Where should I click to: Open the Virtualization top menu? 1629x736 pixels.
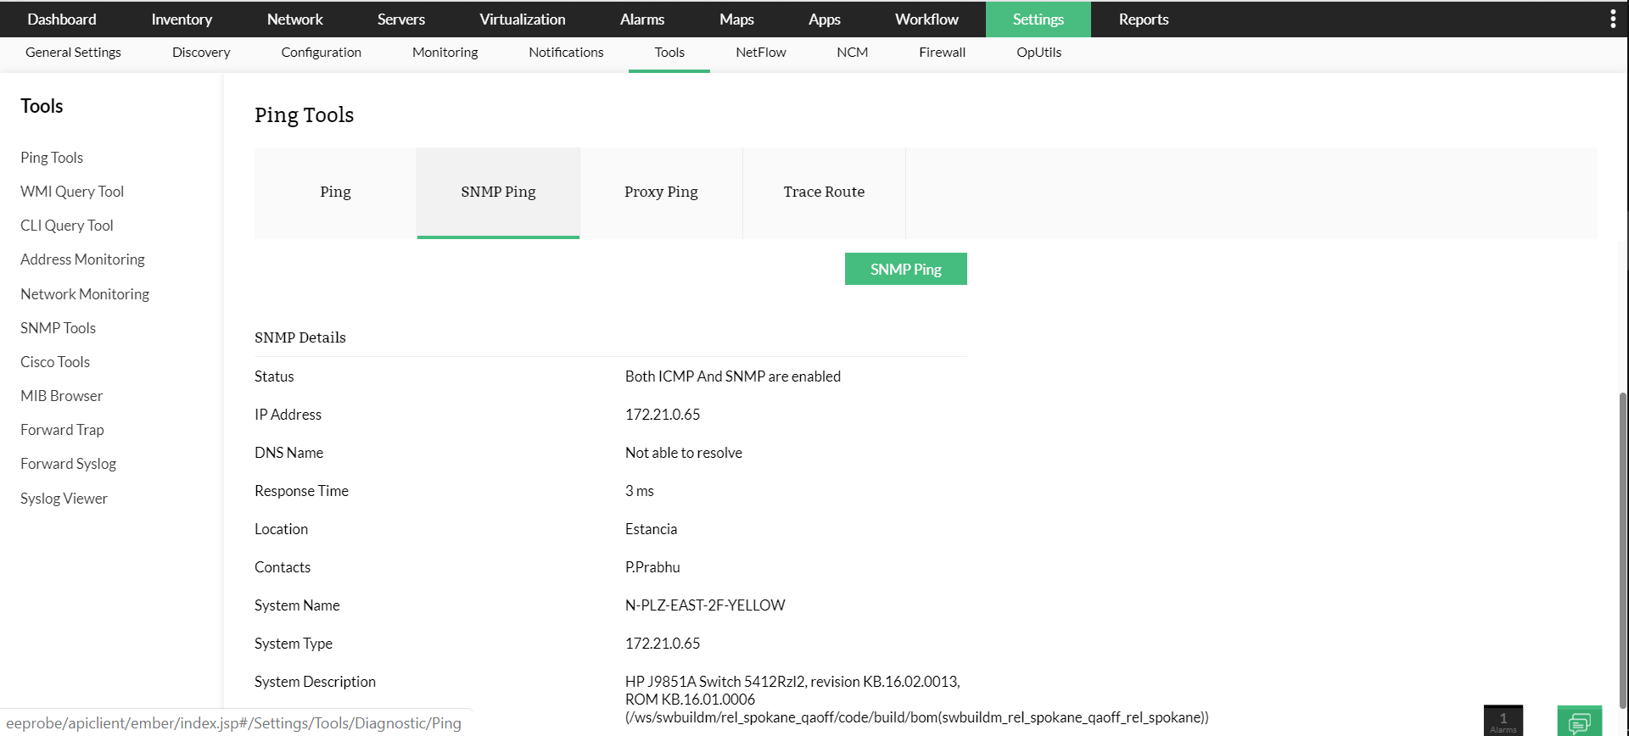click(522, 19)
